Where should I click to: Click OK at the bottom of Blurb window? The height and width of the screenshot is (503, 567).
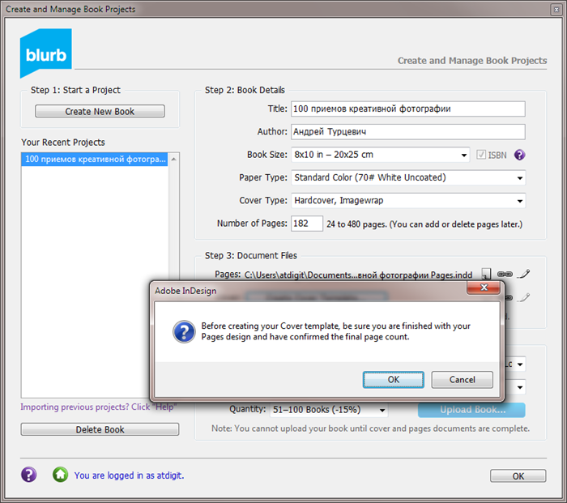click(x=518, y=476)
